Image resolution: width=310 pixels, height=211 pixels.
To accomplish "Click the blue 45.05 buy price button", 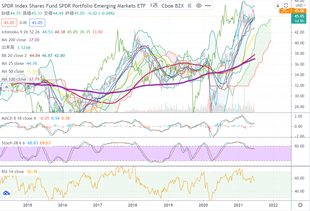I will (37, 23).
